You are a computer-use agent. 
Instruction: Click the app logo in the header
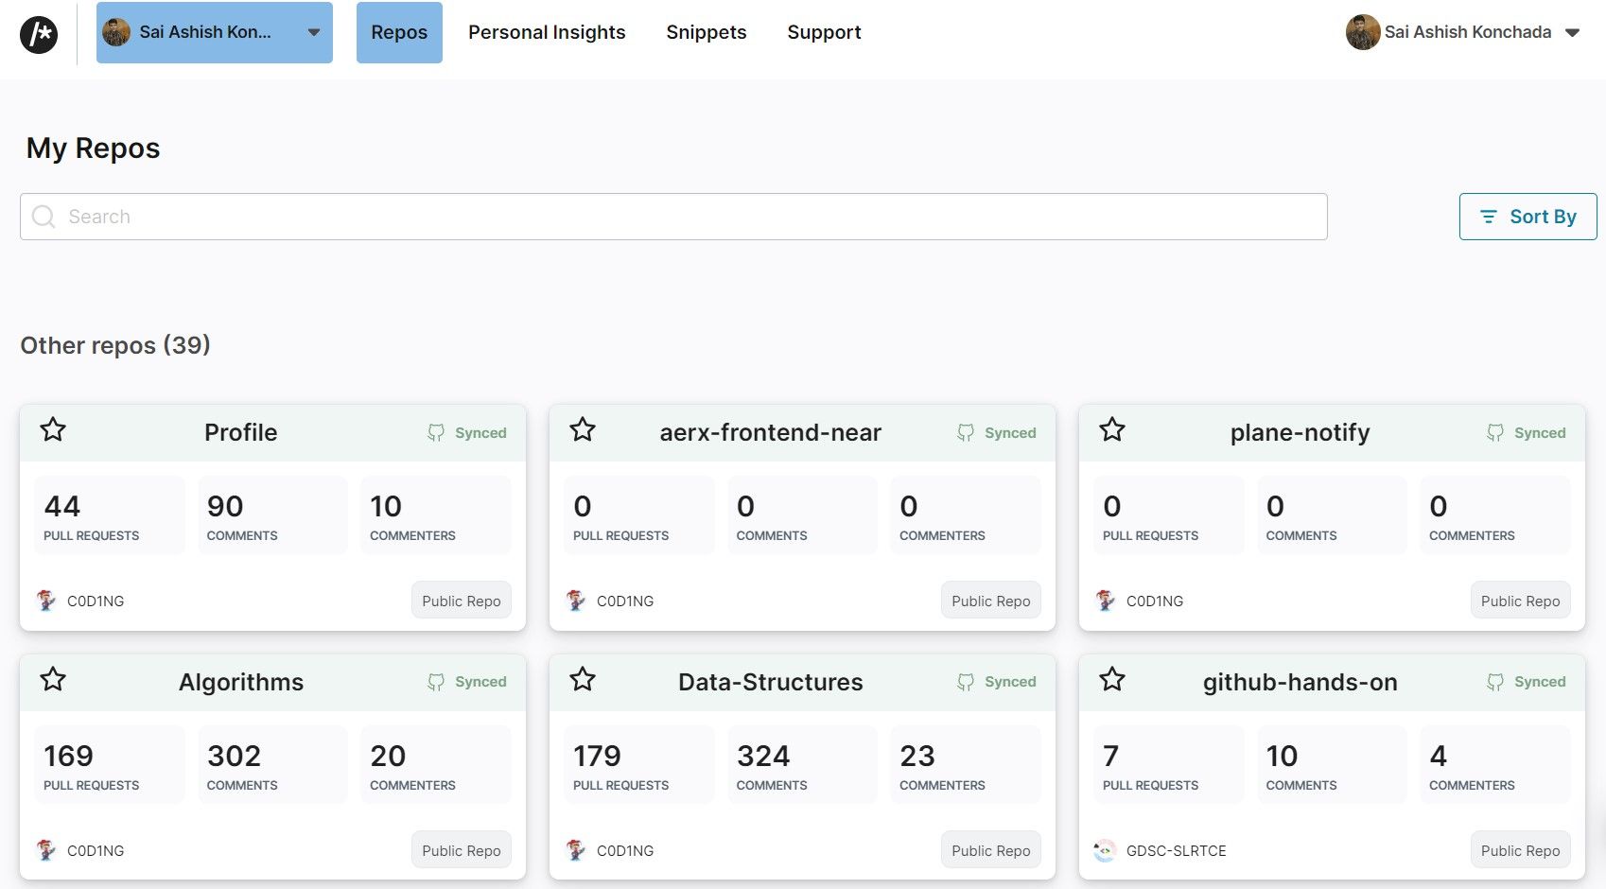(x=39, y=35)
